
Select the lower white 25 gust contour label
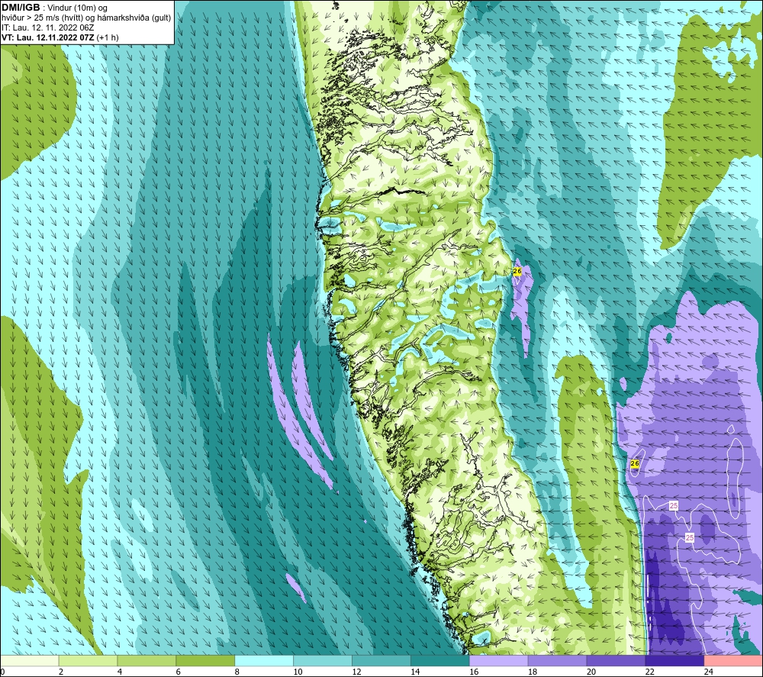pyautogui.click(x=690, y=537)
